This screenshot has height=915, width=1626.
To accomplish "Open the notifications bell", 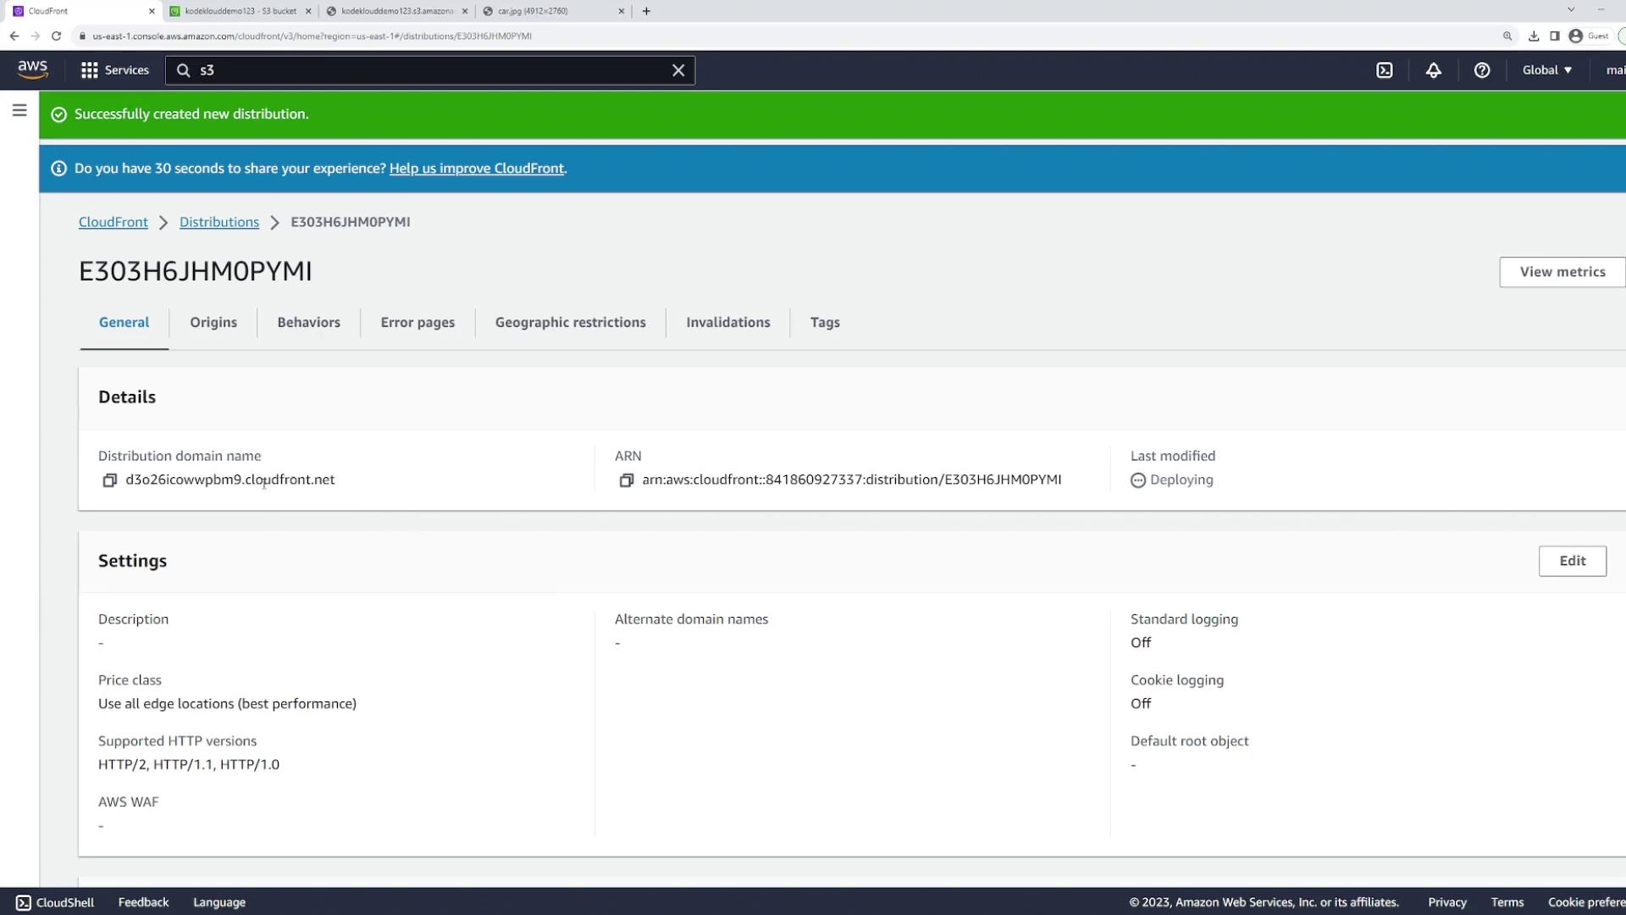I will pyautogui.click(x=1433, y=70).
